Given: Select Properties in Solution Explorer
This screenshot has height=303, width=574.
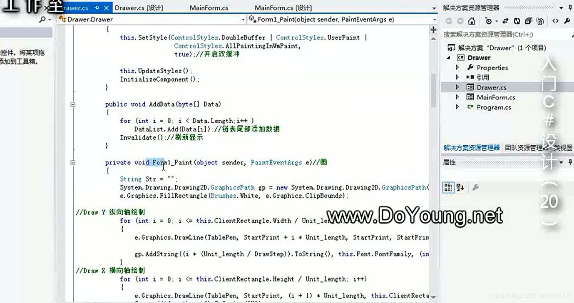Looking at the screenshot, I should click(x=492, y=67).
